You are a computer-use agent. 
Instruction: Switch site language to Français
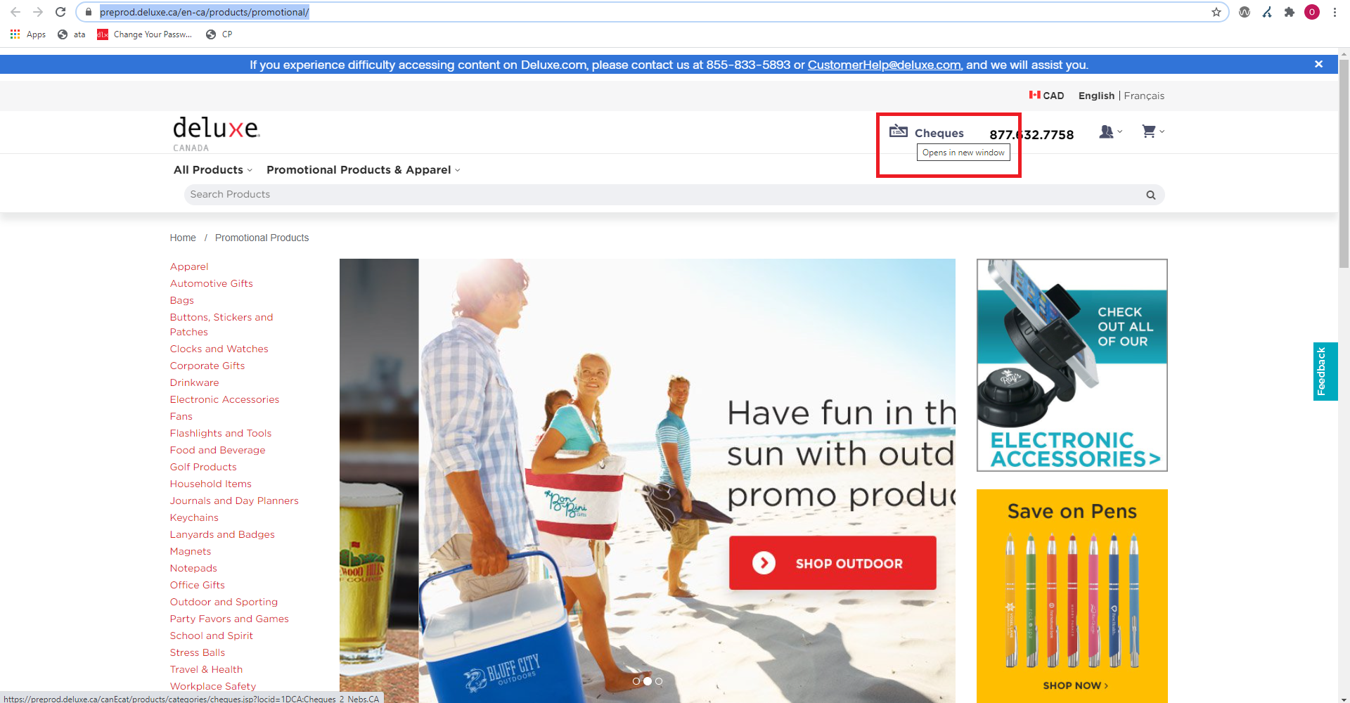pos(1143,96)
